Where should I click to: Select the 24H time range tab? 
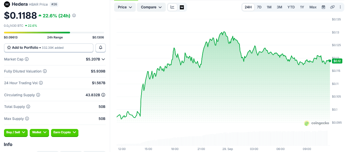[x=248, y=7]
